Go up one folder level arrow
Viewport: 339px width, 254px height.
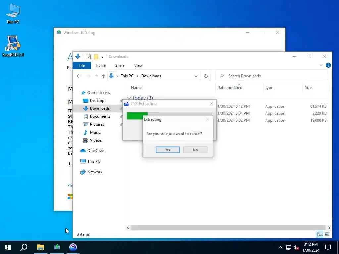(103, 76)
